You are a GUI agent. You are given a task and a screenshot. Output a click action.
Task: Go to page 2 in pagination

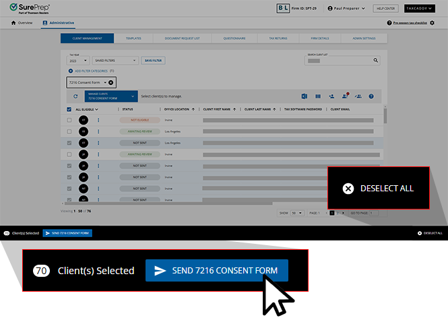point(338,213)
